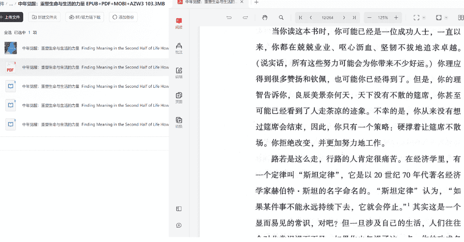Viewport: 464px width, 242px height.
Task: Expand the fullscreen mode dropdown arrow
Action: click(424, 18)
